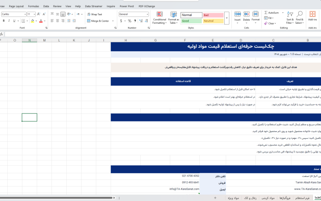This screenshot has width=321, height=201.
Task: Toggle Wrap Text
Action: (x=95, y=14)
